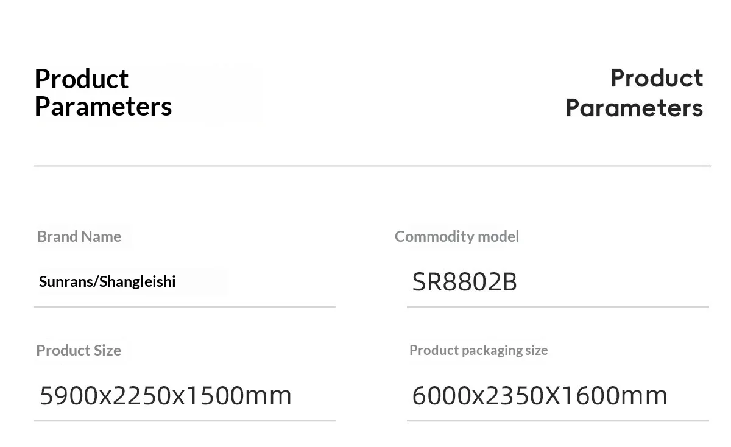Click the Brand Name label
This screenshot has width=731, height=447.
[79, 236]
